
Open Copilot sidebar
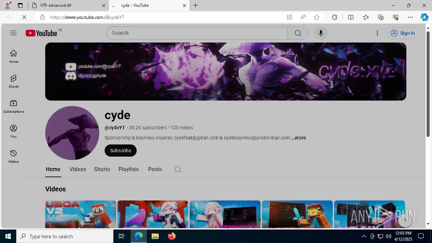[x=424, y=17]
